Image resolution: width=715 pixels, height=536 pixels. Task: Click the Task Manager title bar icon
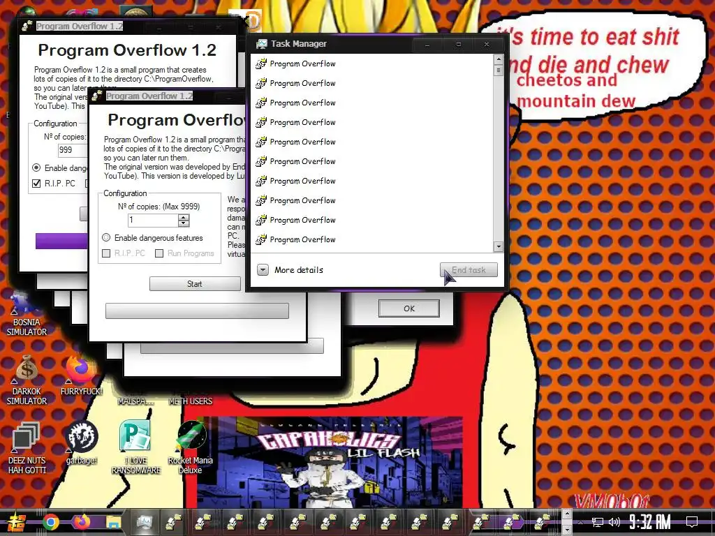coord(261,44)
